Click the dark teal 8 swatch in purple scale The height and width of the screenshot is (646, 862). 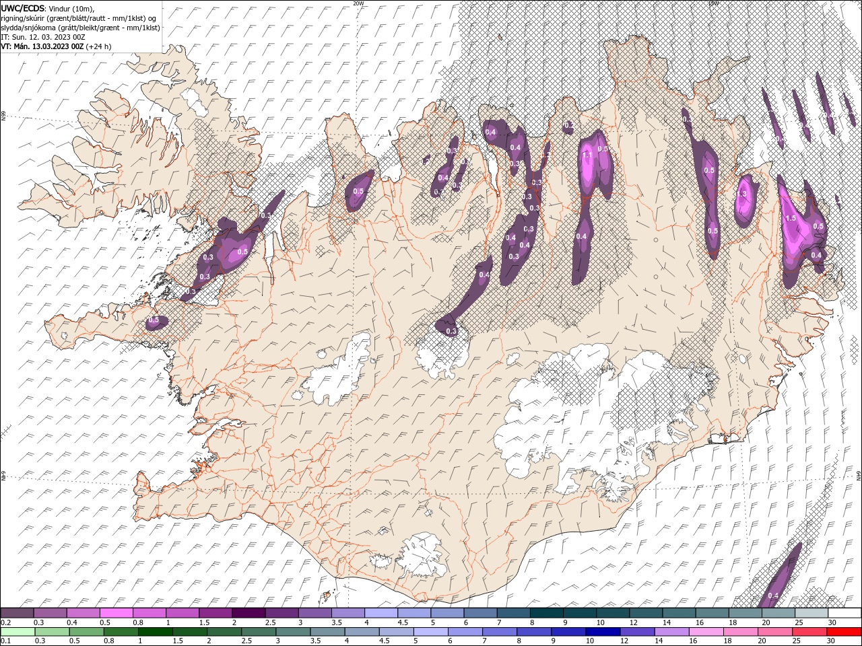pos(547,613)
